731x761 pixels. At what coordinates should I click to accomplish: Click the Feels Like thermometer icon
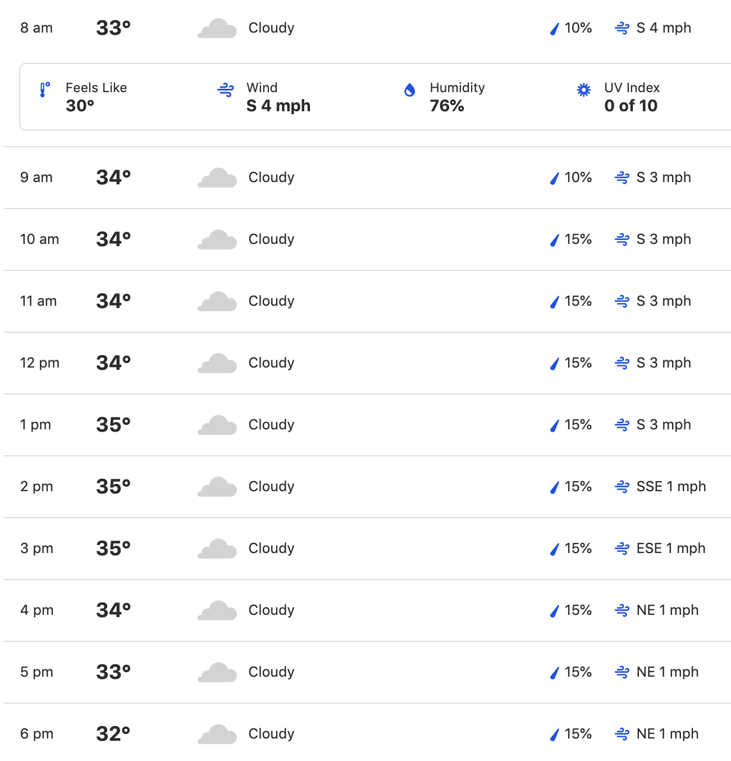[x=44, y=90]
